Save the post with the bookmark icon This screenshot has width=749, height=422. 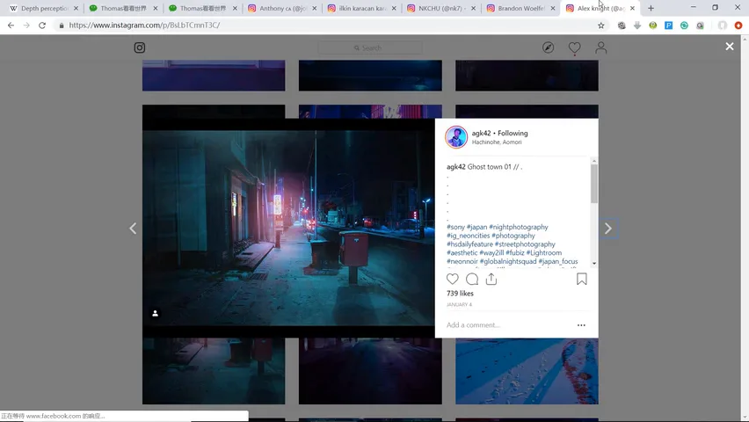tap(581, 279)
